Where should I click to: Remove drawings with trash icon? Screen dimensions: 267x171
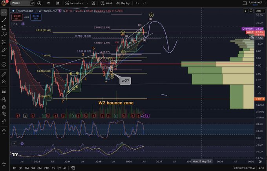[x=4, y=131]
